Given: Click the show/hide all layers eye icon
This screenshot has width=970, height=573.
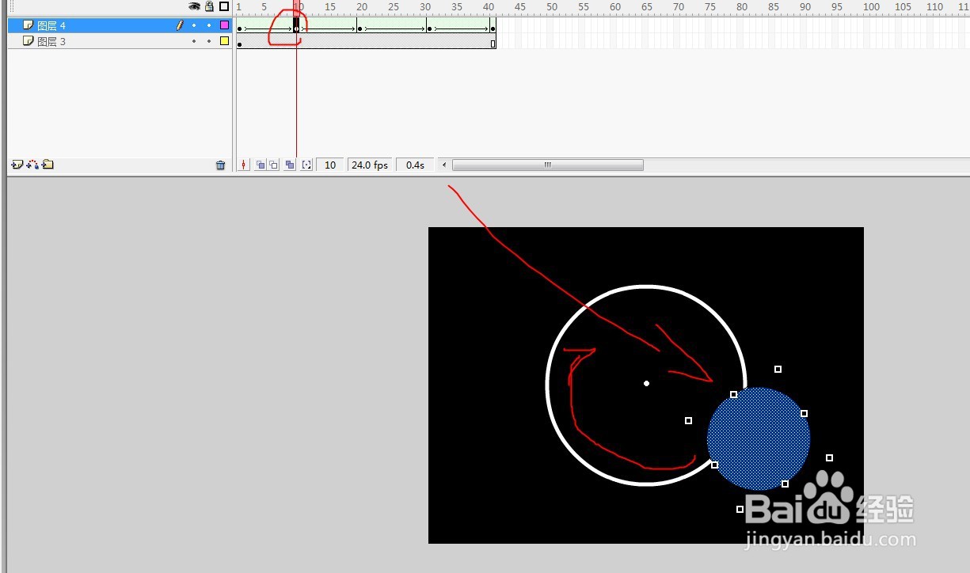Looking at the screenshot, I should click(x=194, y=6).
